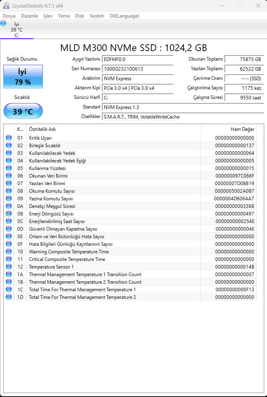This screenshot has width=267, height=397.
Task: Click the attribute name Temperature Sensor 1
Action: pyautogui.click(x=51, y=267)
